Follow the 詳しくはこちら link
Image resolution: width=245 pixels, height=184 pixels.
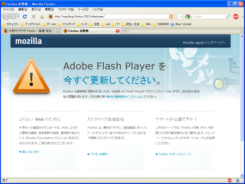coord(30,152)
